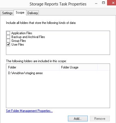Image resolution: width=116 pixels, height=123 pixels.
Task: Click the Application Files label text
Action: tap(22, 33)
